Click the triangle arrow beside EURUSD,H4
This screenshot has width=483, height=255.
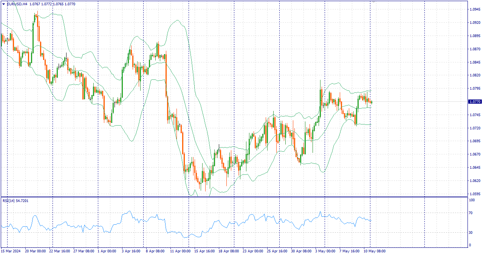(3, 4)
